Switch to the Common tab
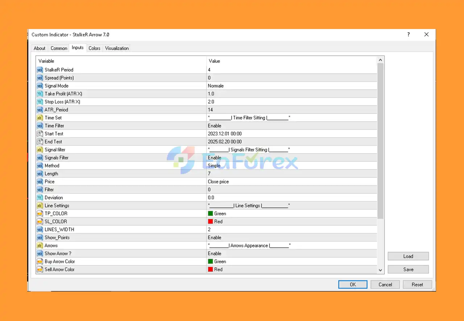This screenshot has height=321, width=464. point(59,48)
